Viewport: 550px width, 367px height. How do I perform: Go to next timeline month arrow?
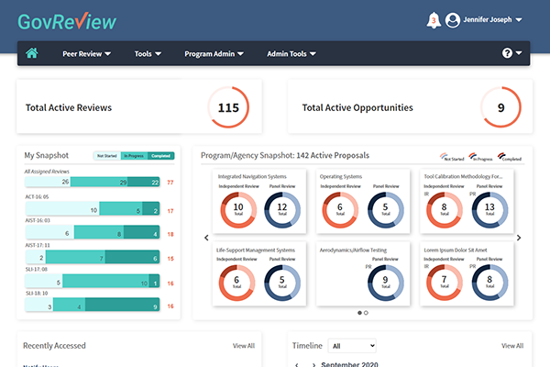[x=313, y=364]
